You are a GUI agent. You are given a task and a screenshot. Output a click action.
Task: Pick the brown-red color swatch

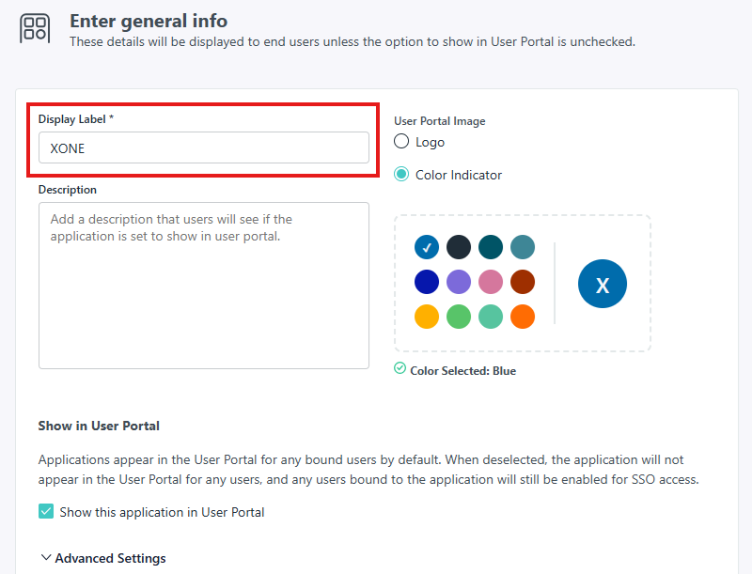[x=523, y=282]
